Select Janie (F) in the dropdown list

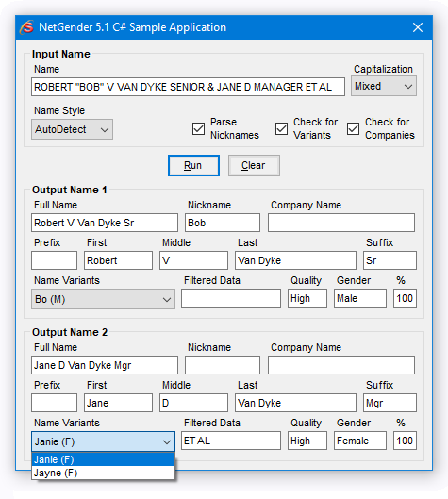tap(103, 459)
